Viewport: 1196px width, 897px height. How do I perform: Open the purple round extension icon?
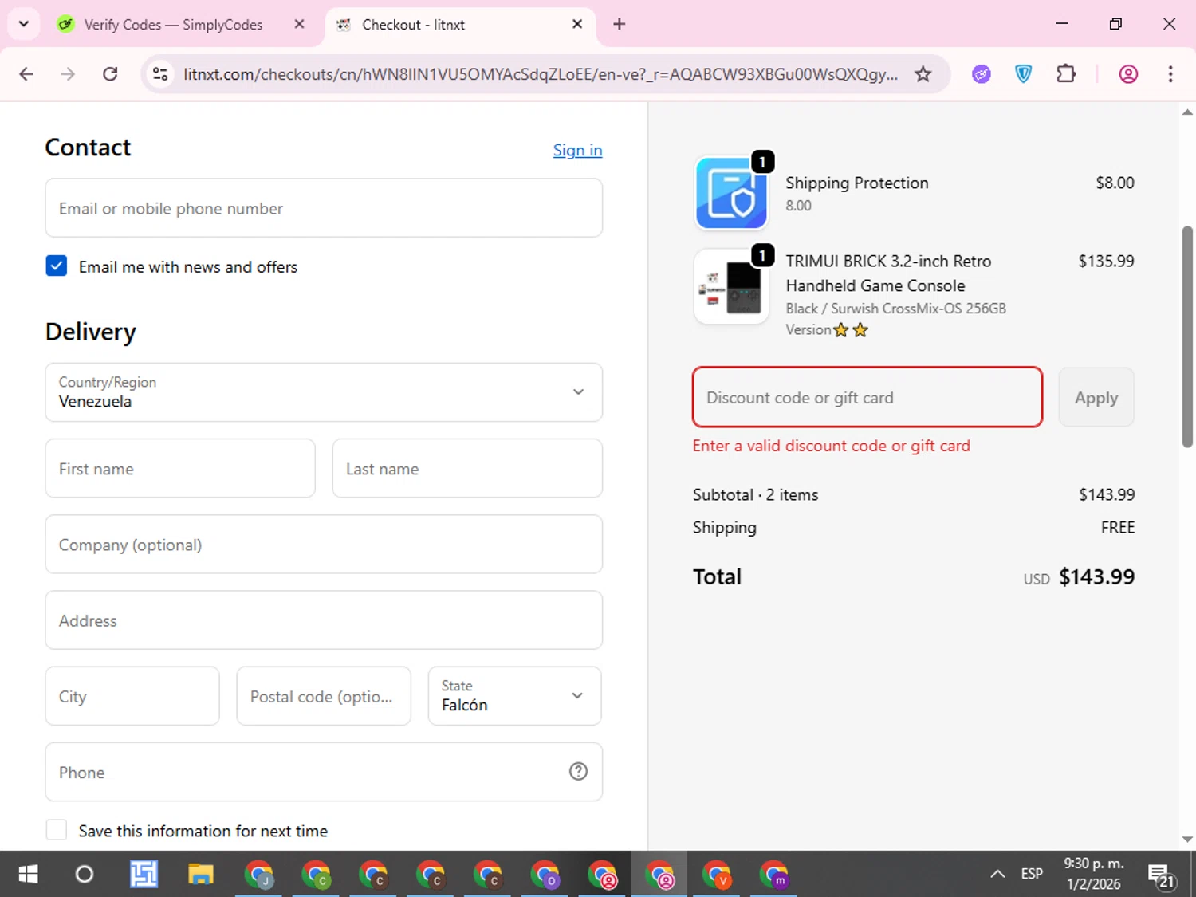(x=982, y=74)
